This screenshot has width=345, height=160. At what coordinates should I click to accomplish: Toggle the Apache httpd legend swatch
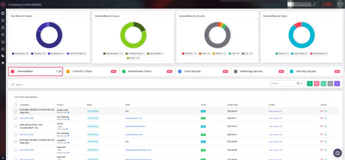coord(13,54)
